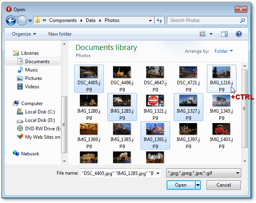Click the file list scroll up arrow
Image resolution: width=256 pixels, height=203 pixels.
click(x=245, y=66)
